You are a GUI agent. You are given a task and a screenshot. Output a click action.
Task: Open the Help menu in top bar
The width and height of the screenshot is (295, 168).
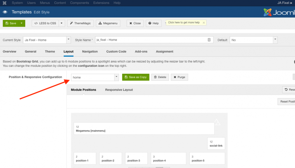tap(117, 3)
